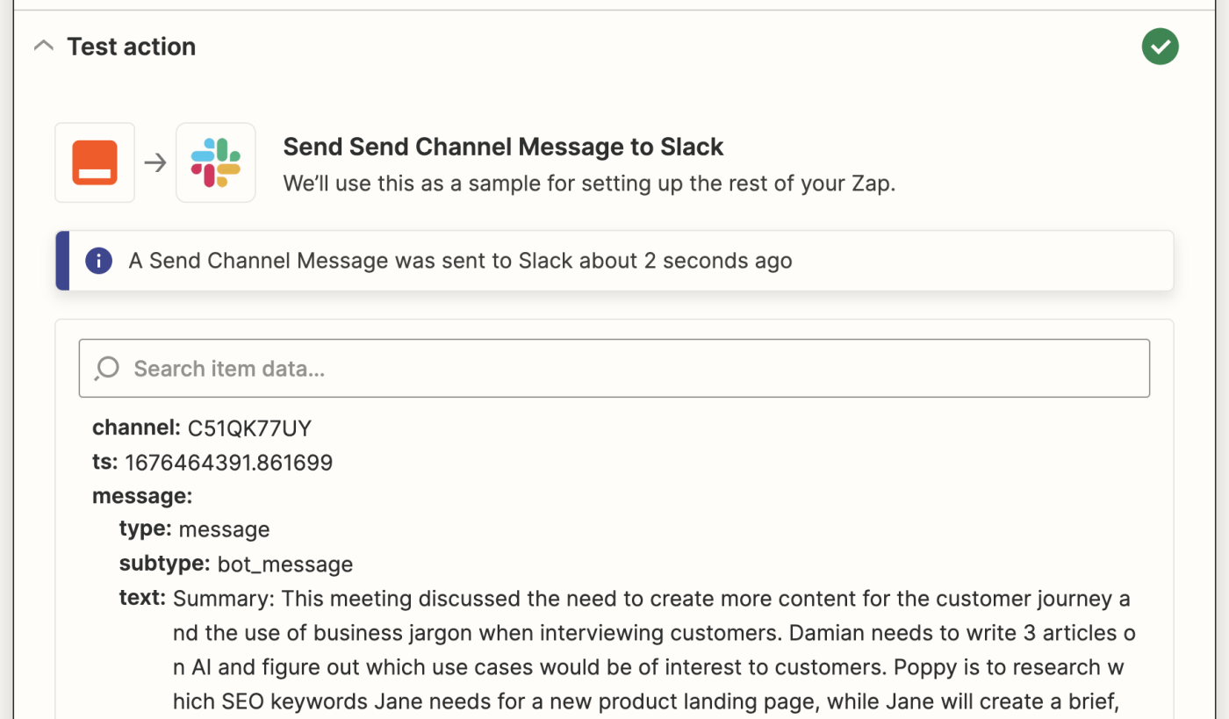Click the subtype key label
This screenshot has width=1229, height=719.
[x=164, y=564]
